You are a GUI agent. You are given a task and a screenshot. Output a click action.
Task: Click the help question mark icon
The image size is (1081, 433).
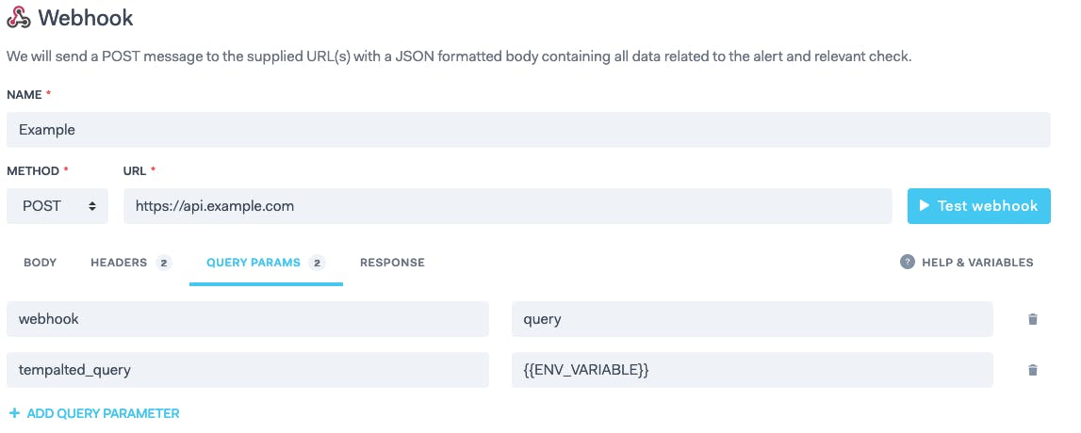(908, 262)
